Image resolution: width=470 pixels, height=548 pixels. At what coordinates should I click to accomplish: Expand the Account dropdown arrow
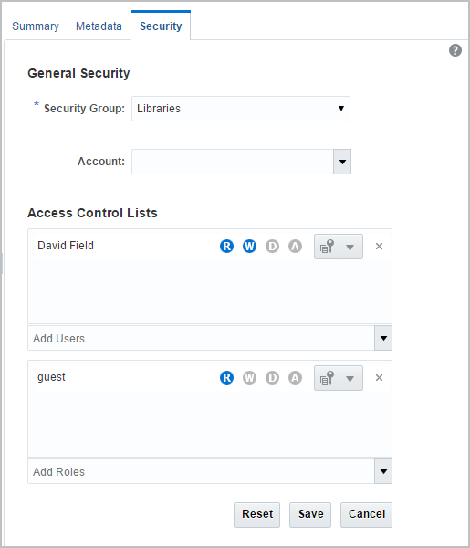[x=342, y=162]
